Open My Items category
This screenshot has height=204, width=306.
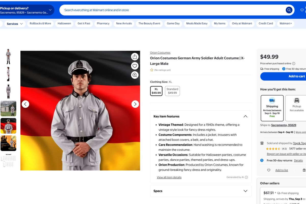click(x=220, y=23)
